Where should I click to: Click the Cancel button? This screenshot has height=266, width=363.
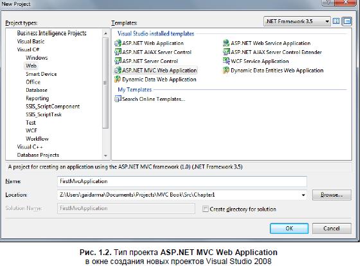332,229
